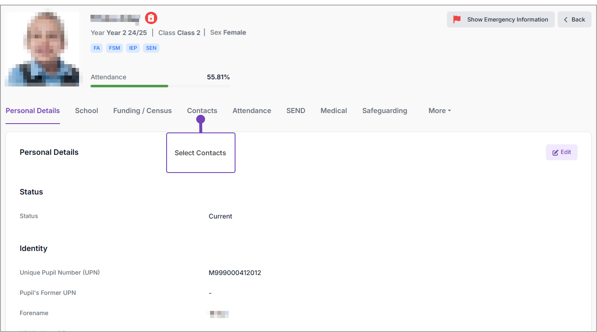The image size is (597, 332).
Task: Click the FA badge tag
Action: [97, 48]
